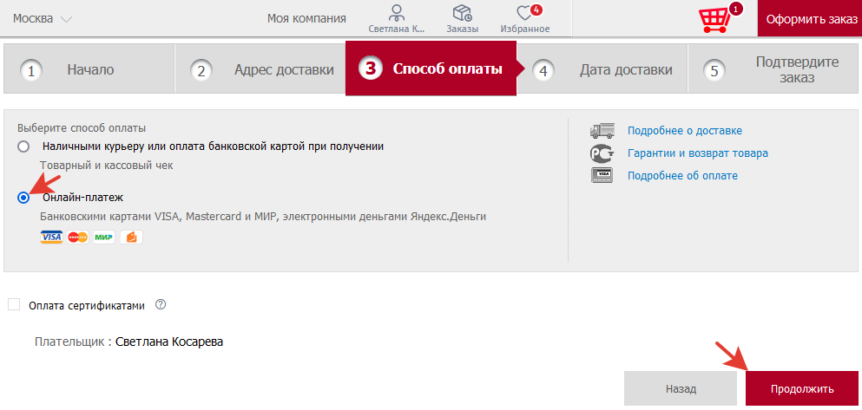Open Подробнее о доставке link

[685, 131]
